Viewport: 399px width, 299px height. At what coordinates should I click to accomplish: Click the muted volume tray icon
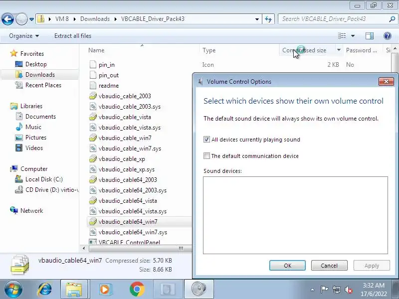coord(348,290)
